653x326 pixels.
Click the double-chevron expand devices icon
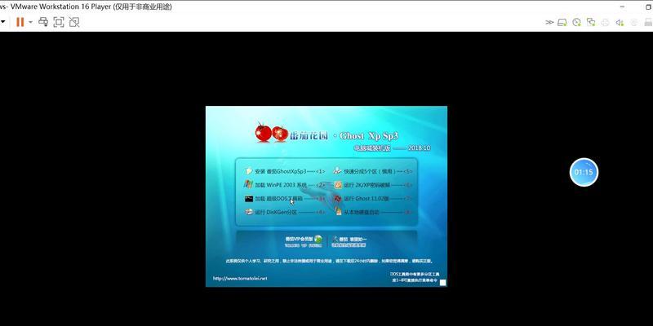pos(549,23)
